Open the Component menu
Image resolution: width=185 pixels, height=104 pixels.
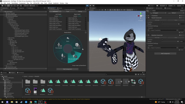coord(22,3)
